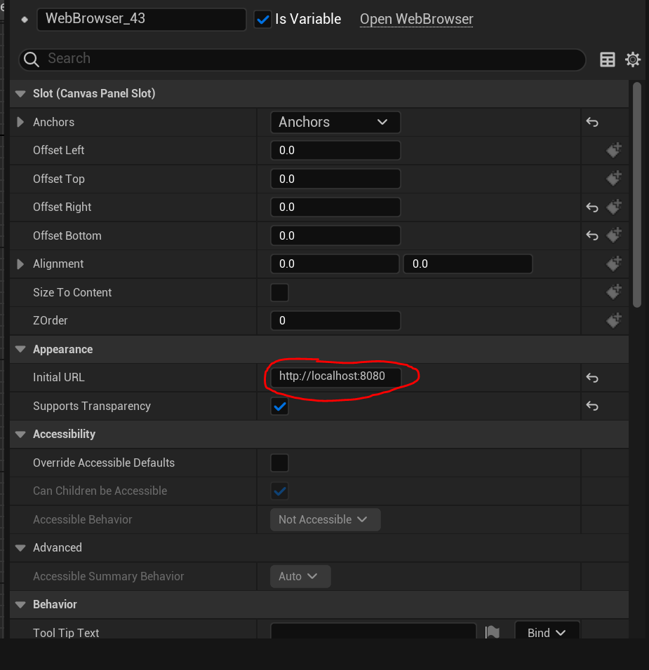Click the Search details field

coord(302,60)
